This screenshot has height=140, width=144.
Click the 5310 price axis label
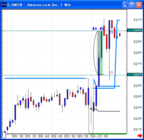click(138, 20)
